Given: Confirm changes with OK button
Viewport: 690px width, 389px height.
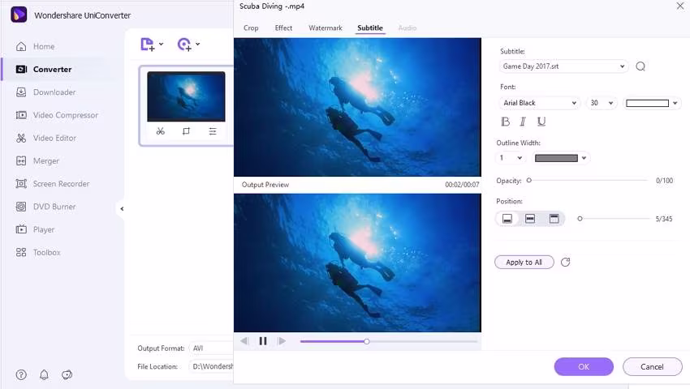Looking at the screenshot, I should pos(584,366).
